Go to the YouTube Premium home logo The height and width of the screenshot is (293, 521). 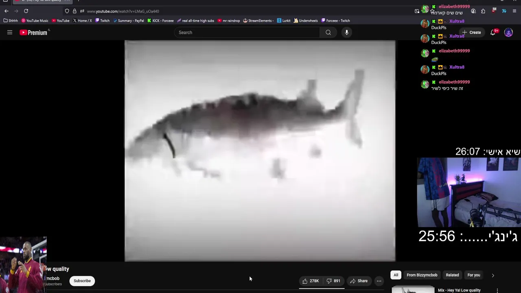[x=34, y=33]
